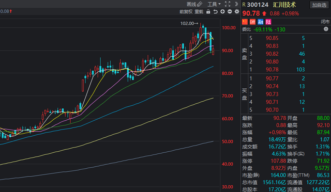Zoom in chart with plus icon
Image resolution: width=331 pixels, height=192 pixels.
pyautogui.click(x=222, y=11)
